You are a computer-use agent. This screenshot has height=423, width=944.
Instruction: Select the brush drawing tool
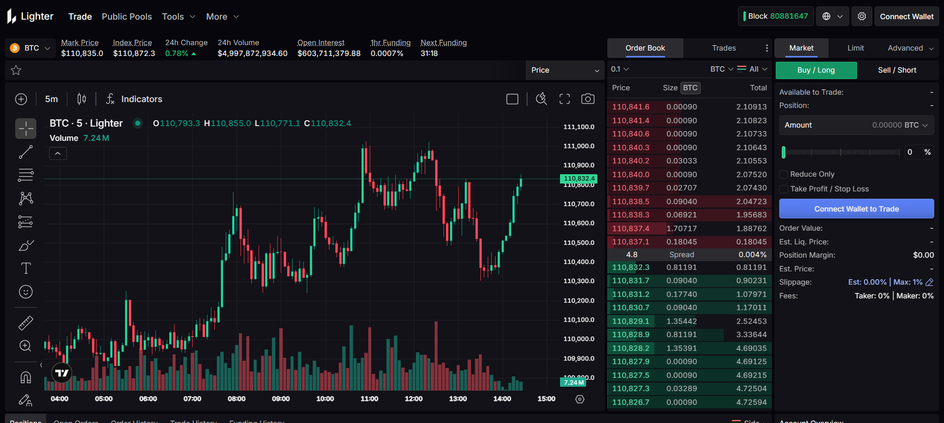coord(26,245)
